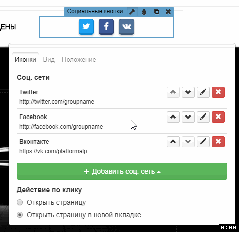Move Вконтакте row down
The image size is (239, 232).
coord(188,142)
